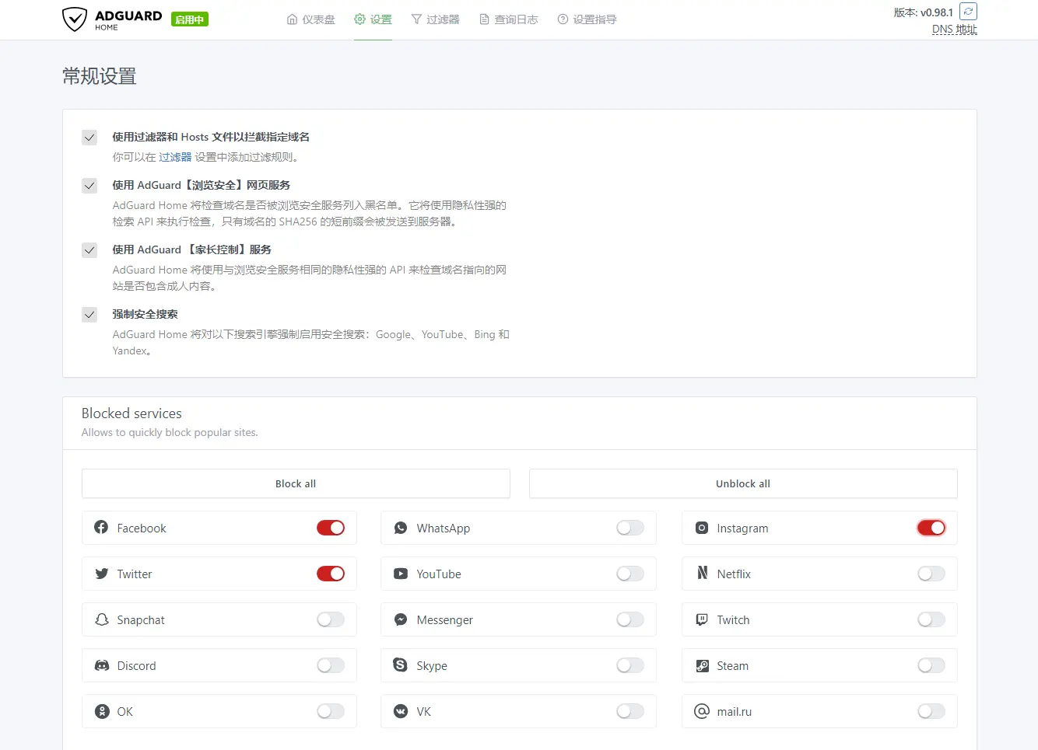This screenshot has height=750, width=1038.
Task: Open the 过滤器 filters tab
Action: click(x=435, y=19)
